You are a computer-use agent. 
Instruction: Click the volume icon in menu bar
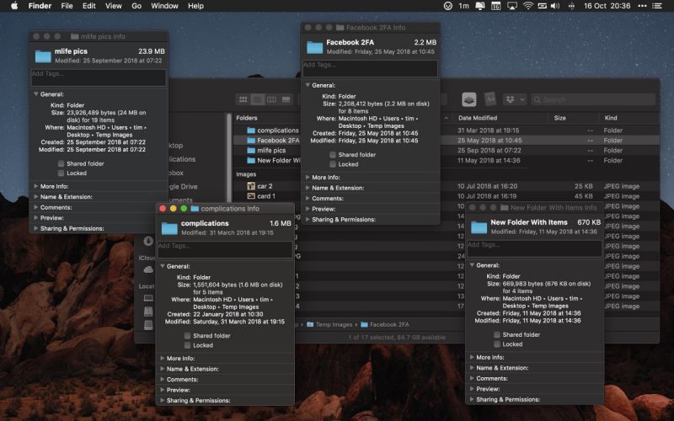(x=555, y=6)
